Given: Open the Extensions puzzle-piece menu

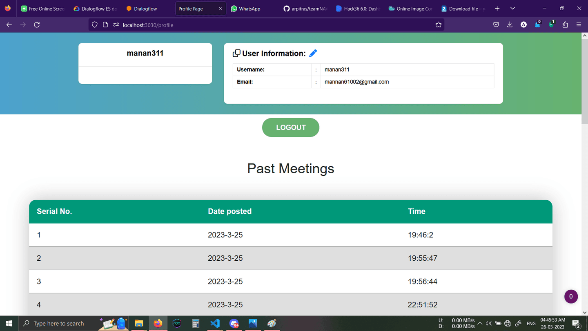Looking at the screenshot, I should click(565, 25).
